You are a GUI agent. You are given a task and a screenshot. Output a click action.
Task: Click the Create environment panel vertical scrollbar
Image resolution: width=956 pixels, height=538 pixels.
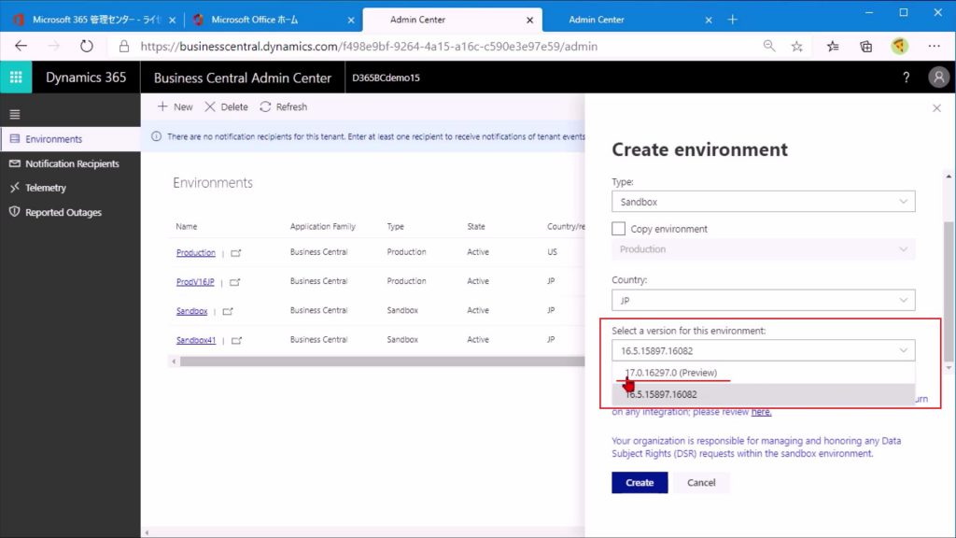tap(949, 291)
